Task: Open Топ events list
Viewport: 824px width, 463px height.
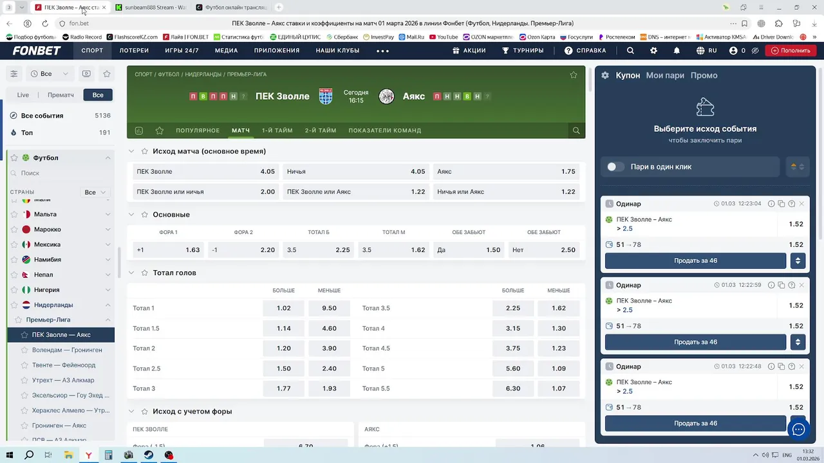Action: click(61, 132)
